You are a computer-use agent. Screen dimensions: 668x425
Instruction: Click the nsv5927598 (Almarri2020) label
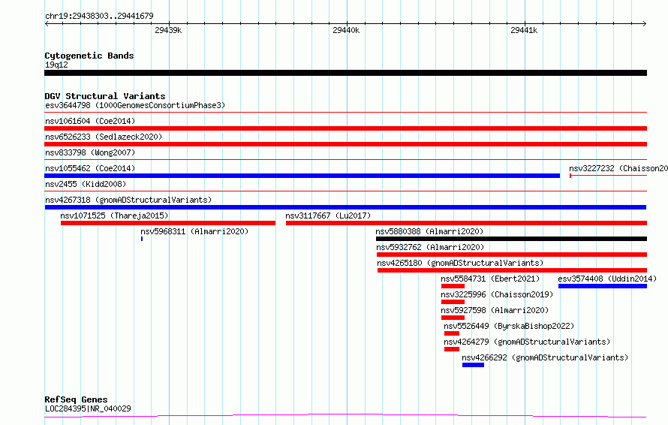pyautogui.click(x=495, y=310)
